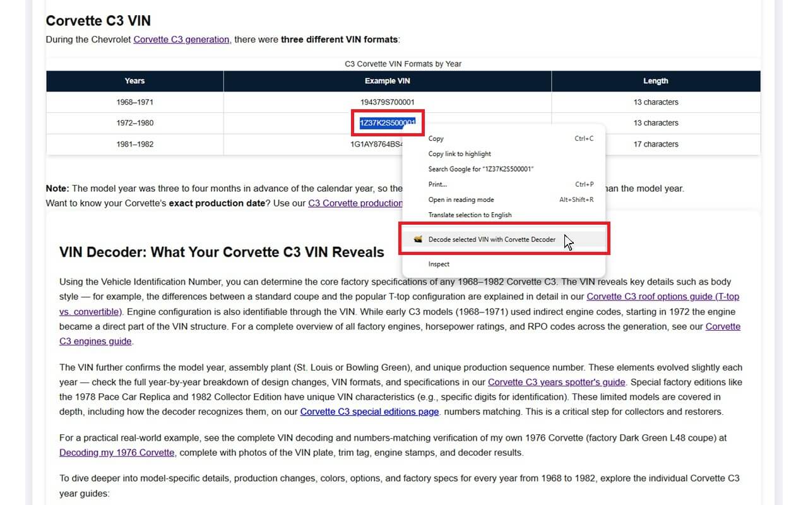Click the 1972–1980 years cell
Viewport: 808px width, 505px height.
tap(134, 122)
